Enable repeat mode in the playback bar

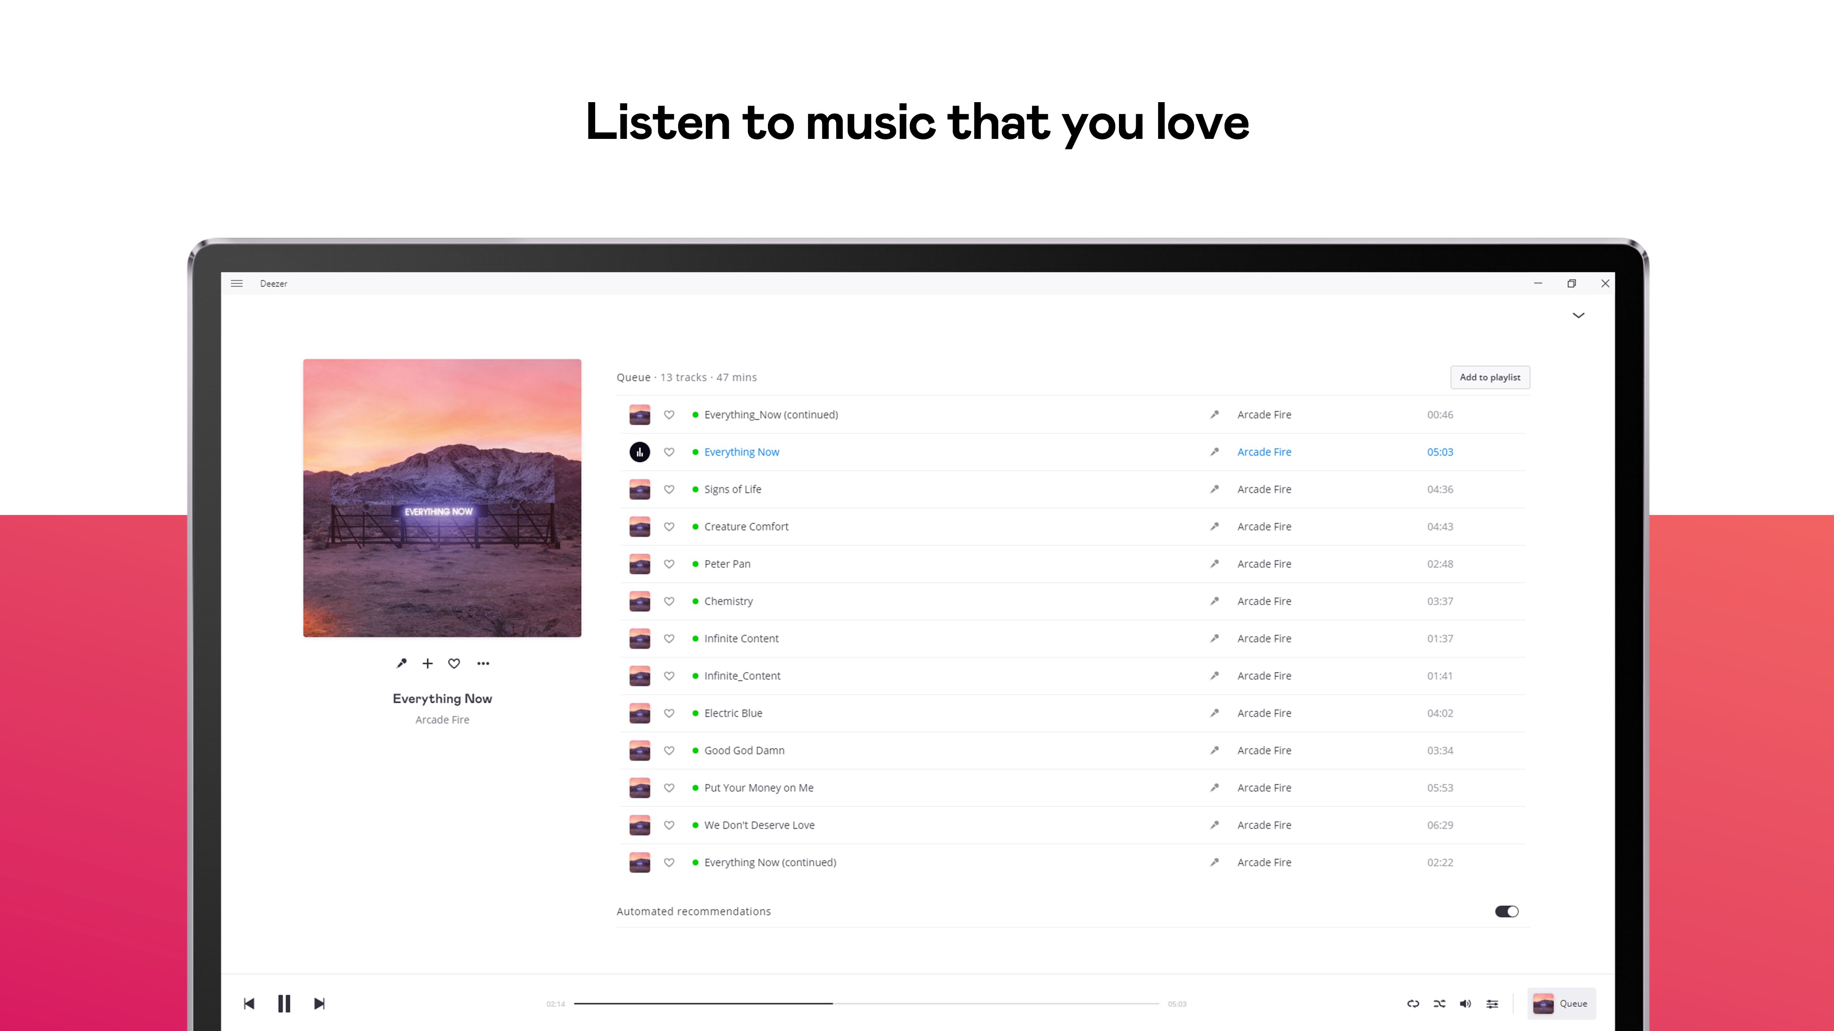click(x=1413, y=1003)
